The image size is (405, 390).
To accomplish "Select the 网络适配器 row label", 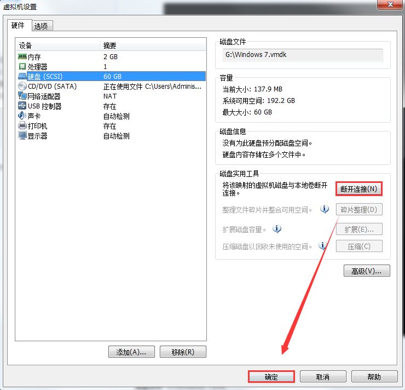I will [x=44, y=96].
